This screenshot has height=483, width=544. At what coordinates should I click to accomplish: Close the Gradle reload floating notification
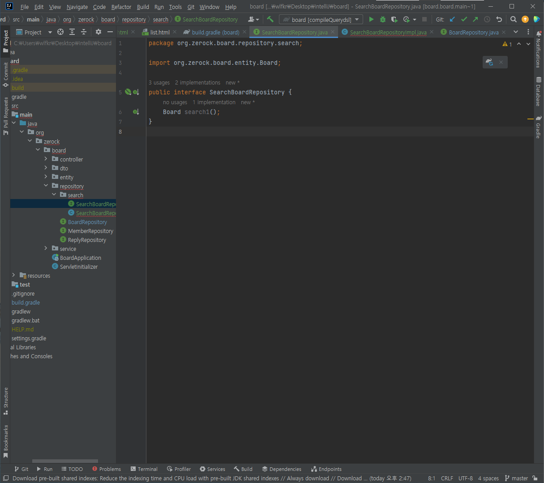pos(501,62)
